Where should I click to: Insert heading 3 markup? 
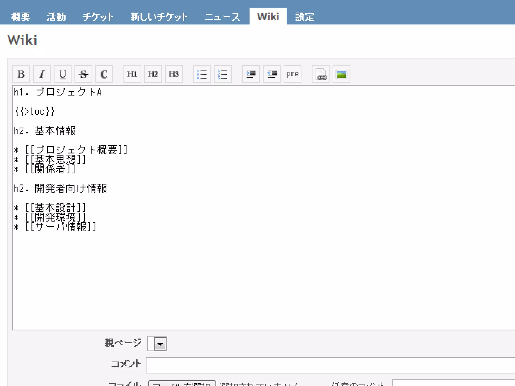[174, 74]
